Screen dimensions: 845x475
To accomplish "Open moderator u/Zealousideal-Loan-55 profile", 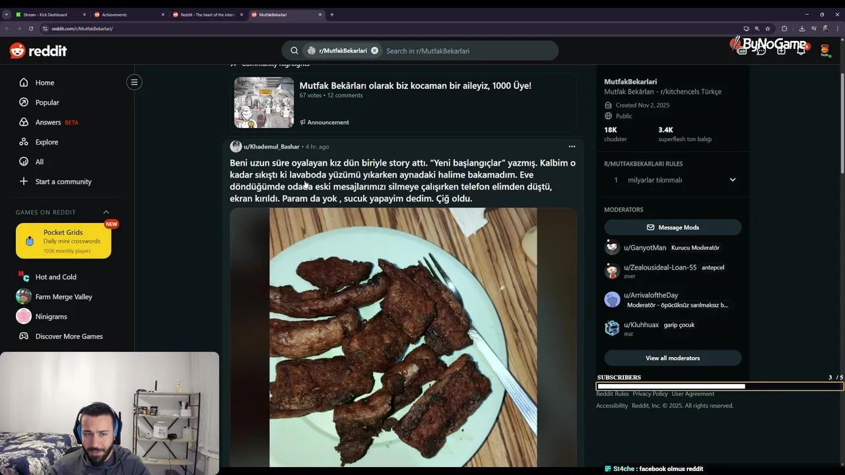I will click(660, 268).
